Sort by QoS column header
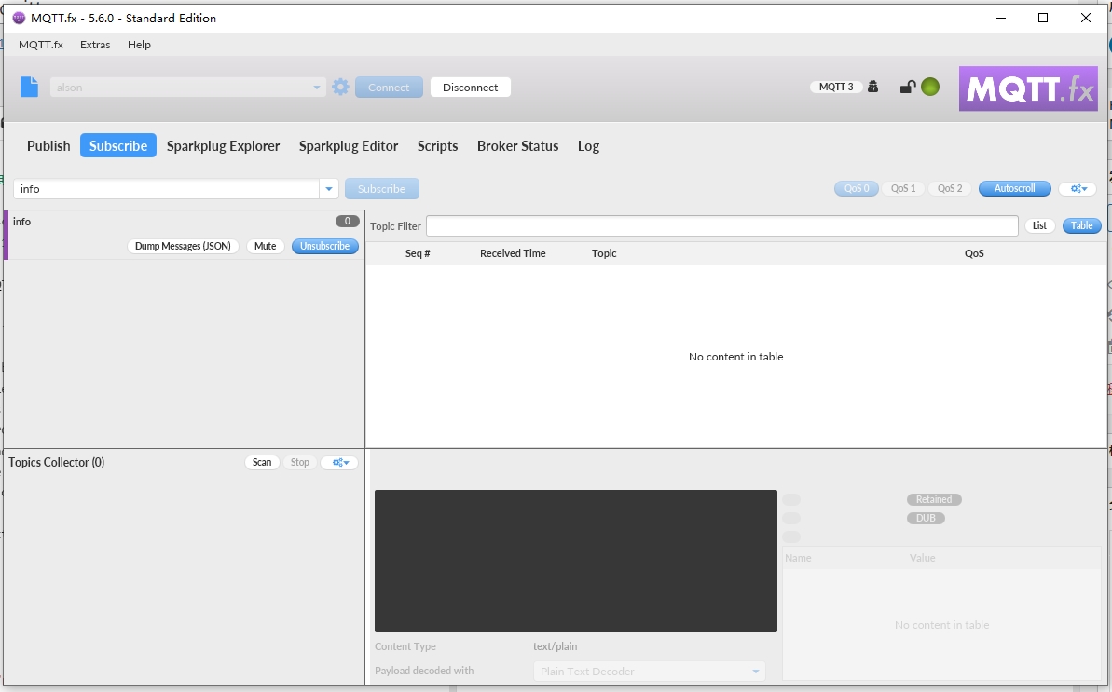The height and width of the screenshot is (692, 1112). [974, 253]
